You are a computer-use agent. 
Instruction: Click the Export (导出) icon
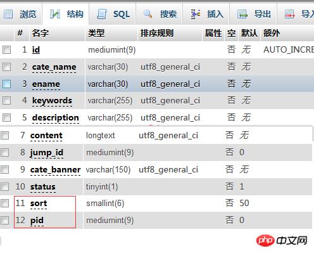pos(242,14)
